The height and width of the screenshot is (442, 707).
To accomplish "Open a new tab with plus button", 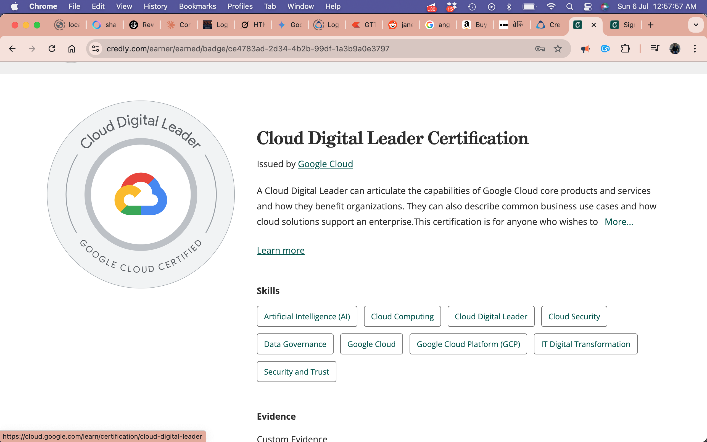I will click(650, 25).
